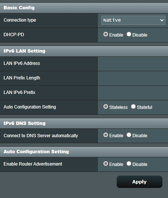The image size is (168, 198).
Task: Click the LAN IPv6 Prefix value field
Action: point(133,93)
